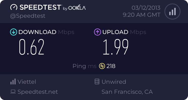Image resolution: width=188 pixels, height=100 pixels.
Task: Click the laptop icon beside Speedtest.net
Action: tap(13, 92)
